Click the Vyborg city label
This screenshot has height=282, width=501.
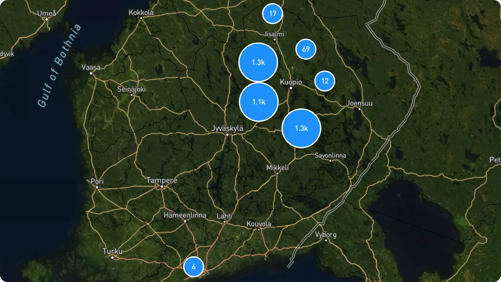click(x=326, y=235)
